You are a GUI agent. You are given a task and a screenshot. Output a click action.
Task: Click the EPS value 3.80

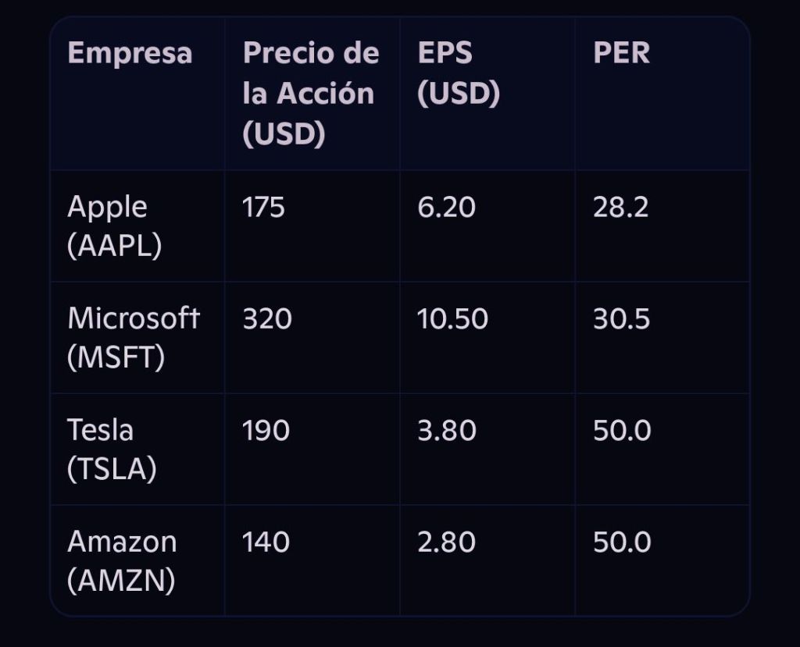pos(446,431)
